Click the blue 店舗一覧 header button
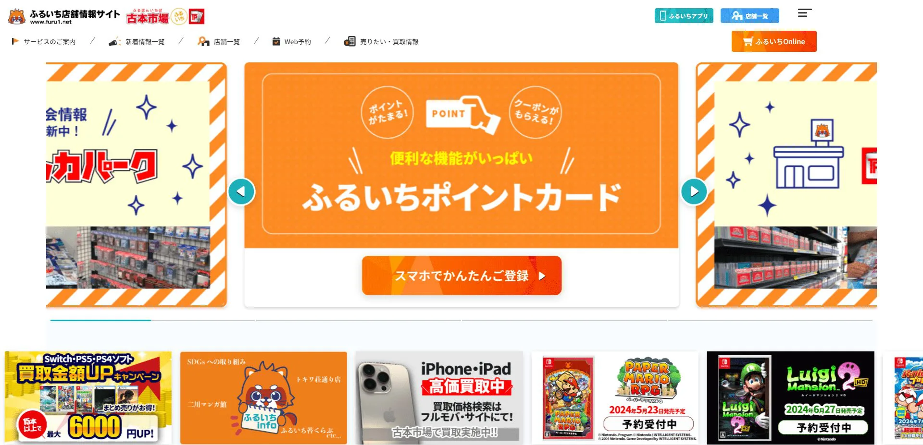This screenshot has height=445, width=923. pyautogui.click(x=749, y=15)
